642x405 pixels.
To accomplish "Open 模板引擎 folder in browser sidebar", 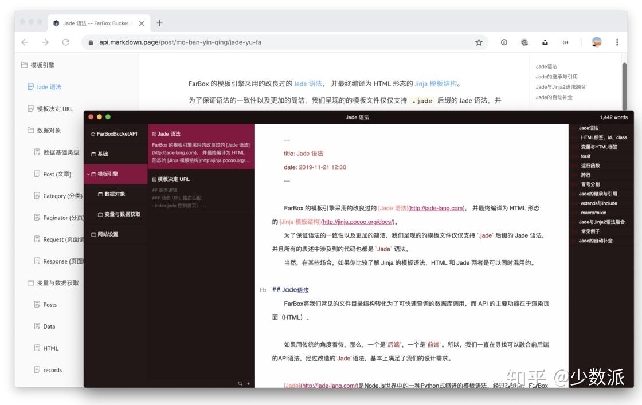I will pos(38,65).
